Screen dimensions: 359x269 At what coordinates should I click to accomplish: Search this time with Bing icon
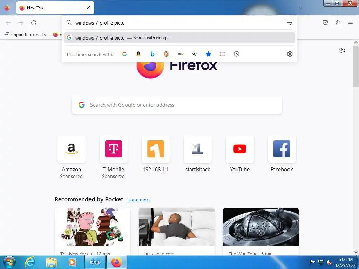click(152, 54)
